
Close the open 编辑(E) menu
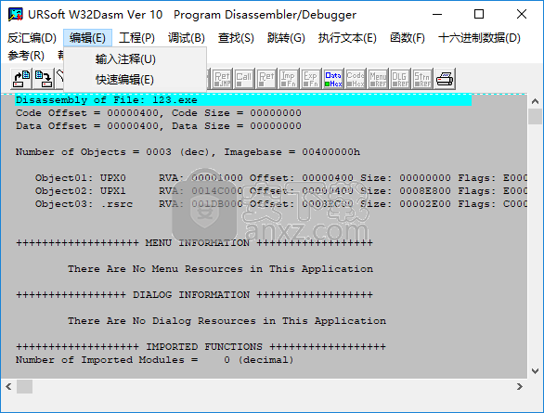(87, 37)
